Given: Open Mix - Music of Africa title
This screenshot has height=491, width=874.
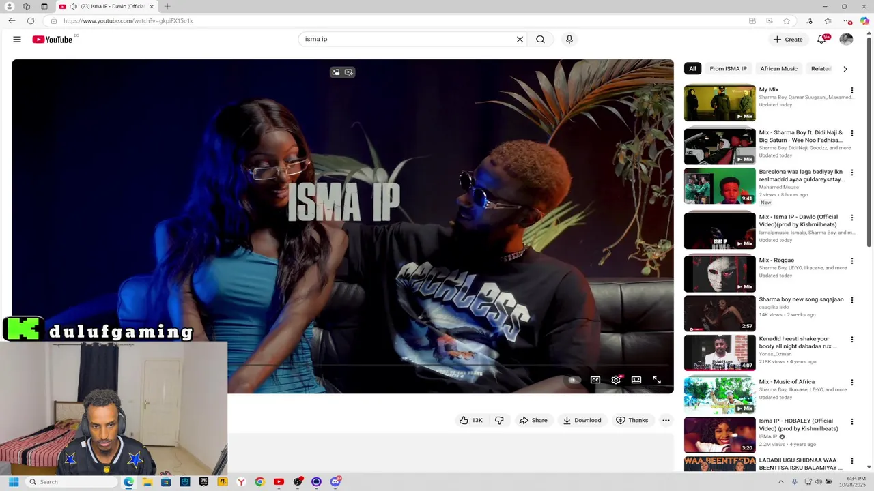Looking at the screenshot, I should (x=787, y=382).
